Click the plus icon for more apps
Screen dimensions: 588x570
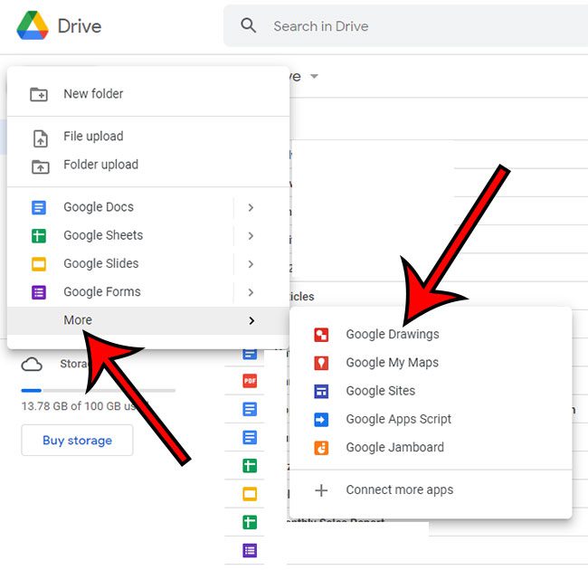click(321, 490)
